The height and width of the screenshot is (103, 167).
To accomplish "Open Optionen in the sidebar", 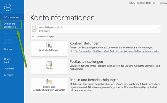I will (x=9, y=69).
